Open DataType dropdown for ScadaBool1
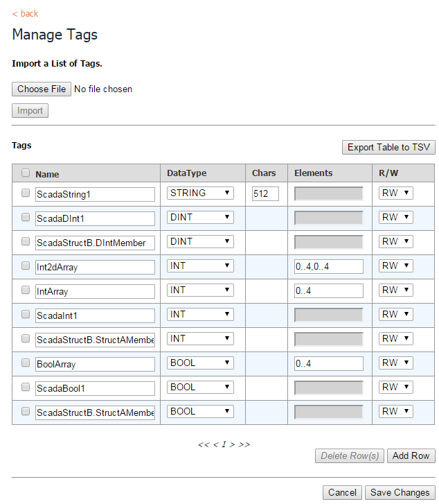The height and width of the screenshot is (504, 439). (200, 387)
